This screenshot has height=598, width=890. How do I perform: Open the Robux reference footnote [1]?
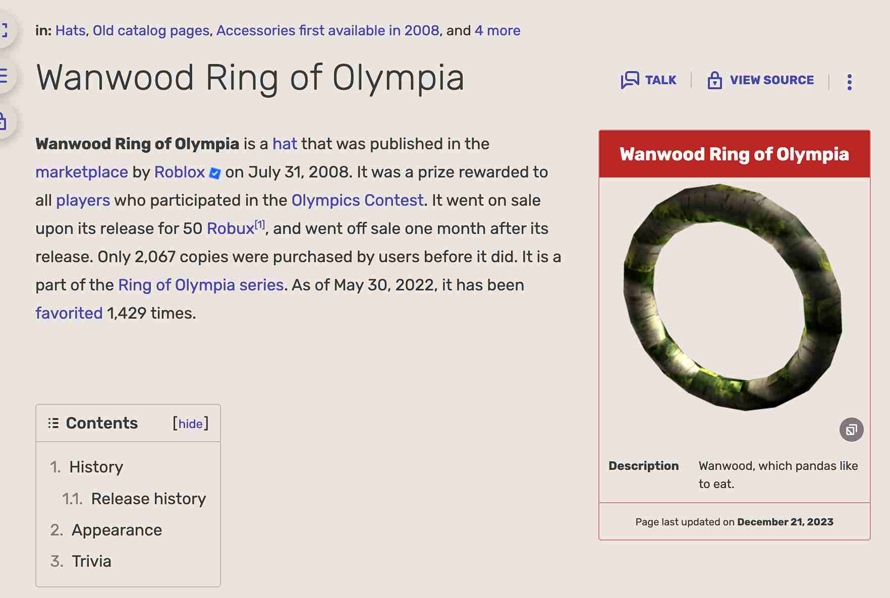260,224
